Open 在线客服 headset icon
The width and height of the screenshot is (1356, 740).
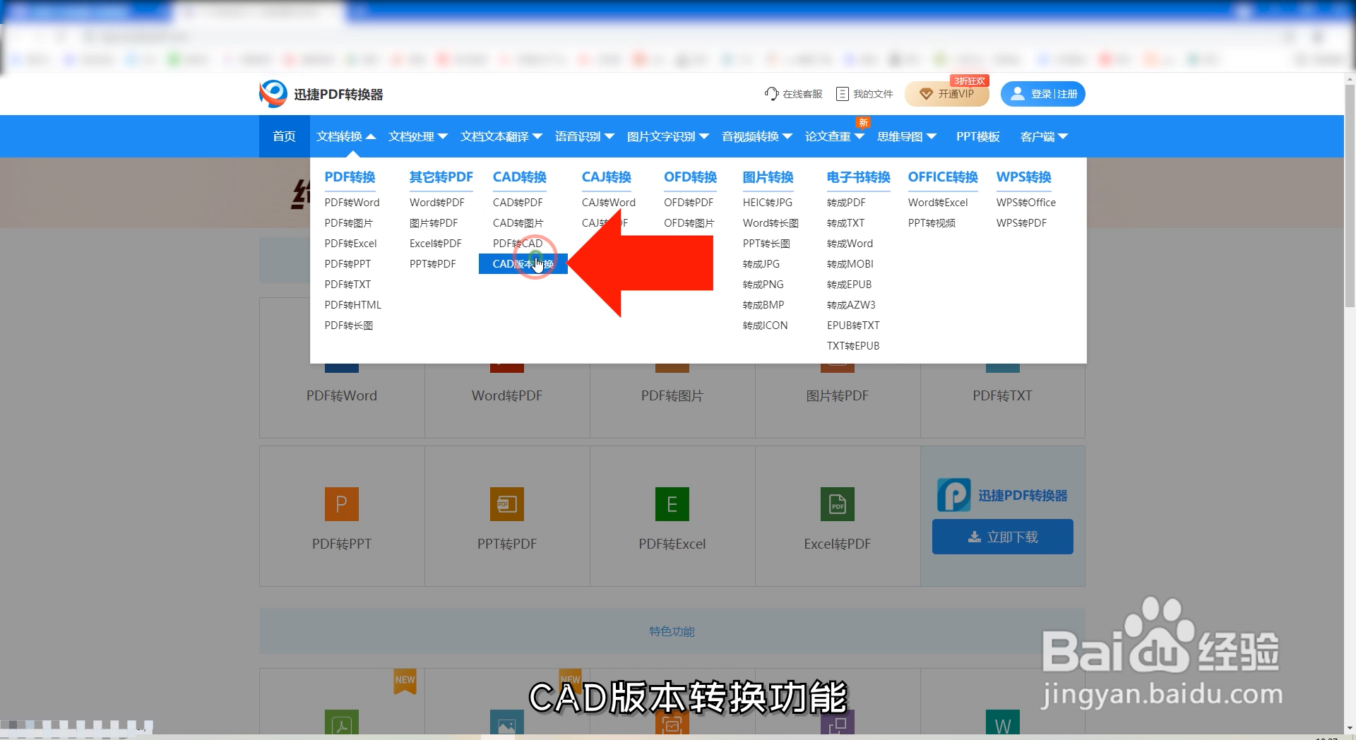pos(771,94)
